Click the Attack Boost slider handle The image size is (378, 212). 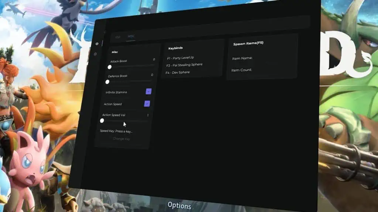[109, 67]
